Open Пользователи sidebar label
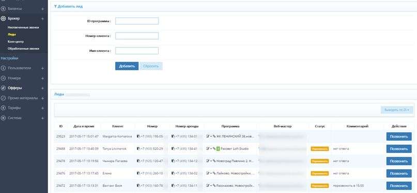 point(20,68)
